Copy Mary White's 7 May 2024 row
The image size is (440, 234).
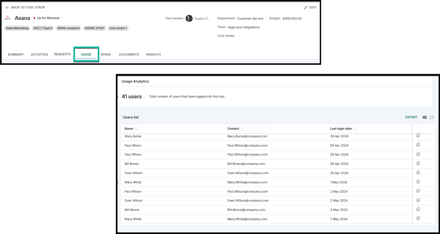pos(418,218)
